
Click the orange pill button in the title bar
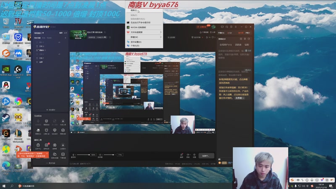(x=202, y=27)
